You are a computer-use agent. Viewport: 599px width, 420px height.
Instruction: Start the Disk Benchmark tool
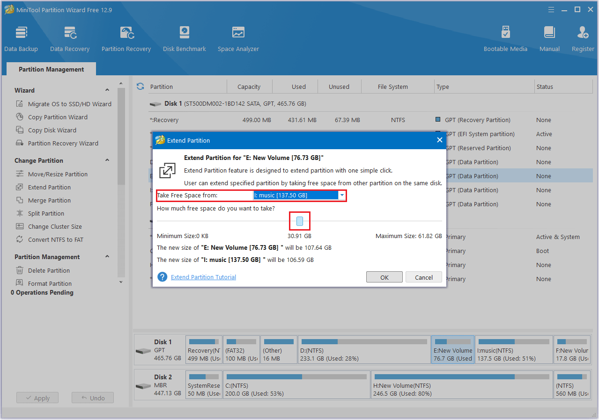[184, 38]
